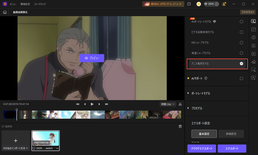Select the 2560*1440 webm source thumbnail
258x155 pixels.
tap(45, 141)
